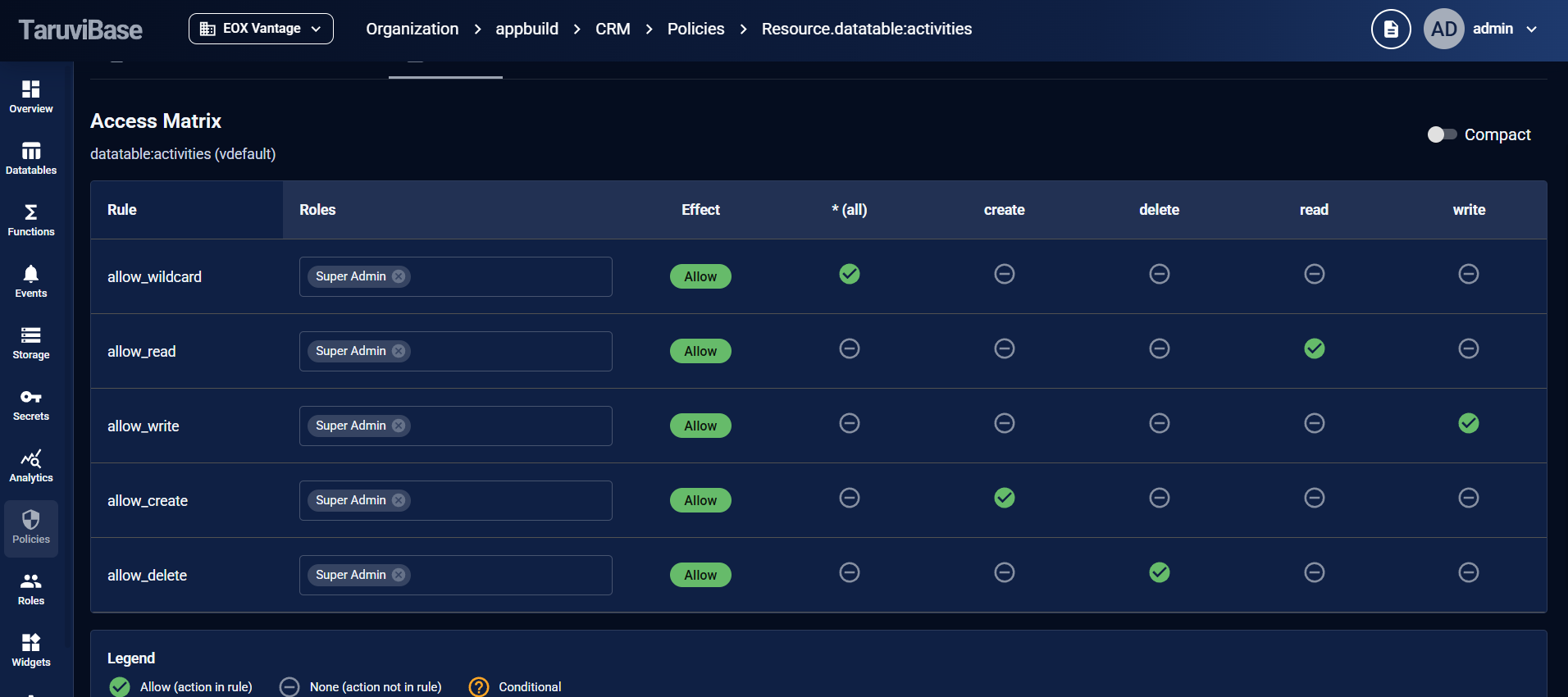Open roles selector for allow_write rule
Screen dimensions: 1568x697
pyautogui.click(x=456, y=426)
